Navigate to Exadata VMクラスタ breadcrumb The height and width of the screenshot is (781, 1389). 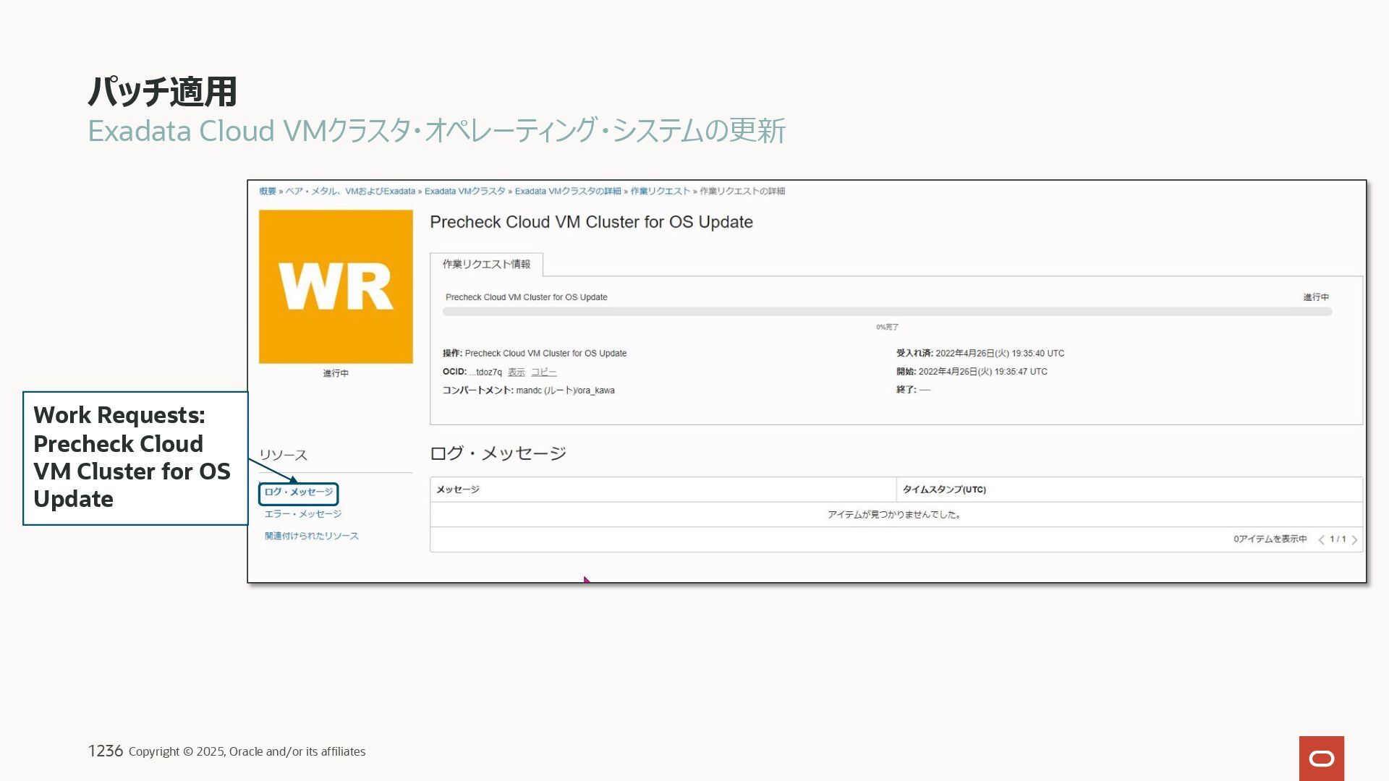point(464,191)
